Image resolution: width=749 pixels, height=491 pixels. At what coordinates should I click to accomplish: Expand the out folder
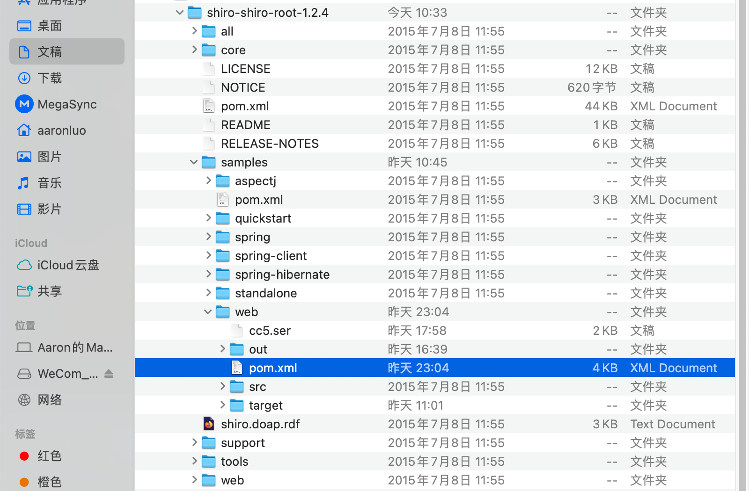click(x=222, y=349)
